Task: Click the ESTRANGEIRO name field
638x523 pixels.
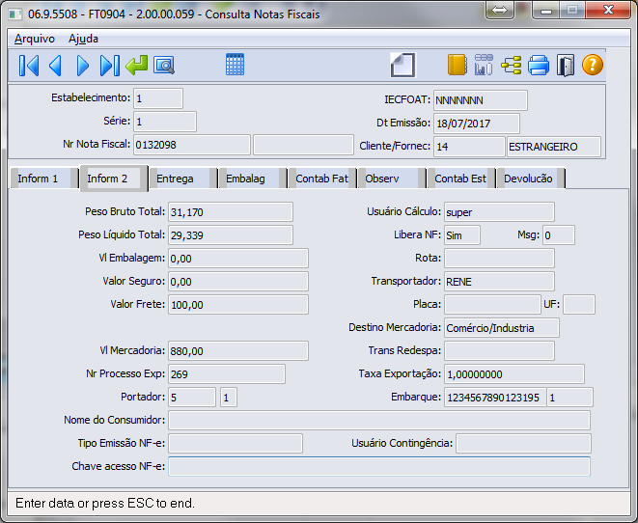Action: (554, 147)
